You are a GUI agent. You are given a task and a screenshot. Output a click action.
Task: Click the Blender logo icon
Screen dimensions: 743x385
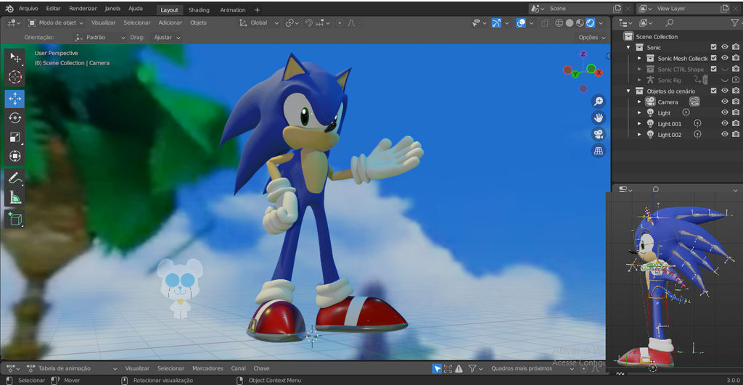(x=9, y=9)
